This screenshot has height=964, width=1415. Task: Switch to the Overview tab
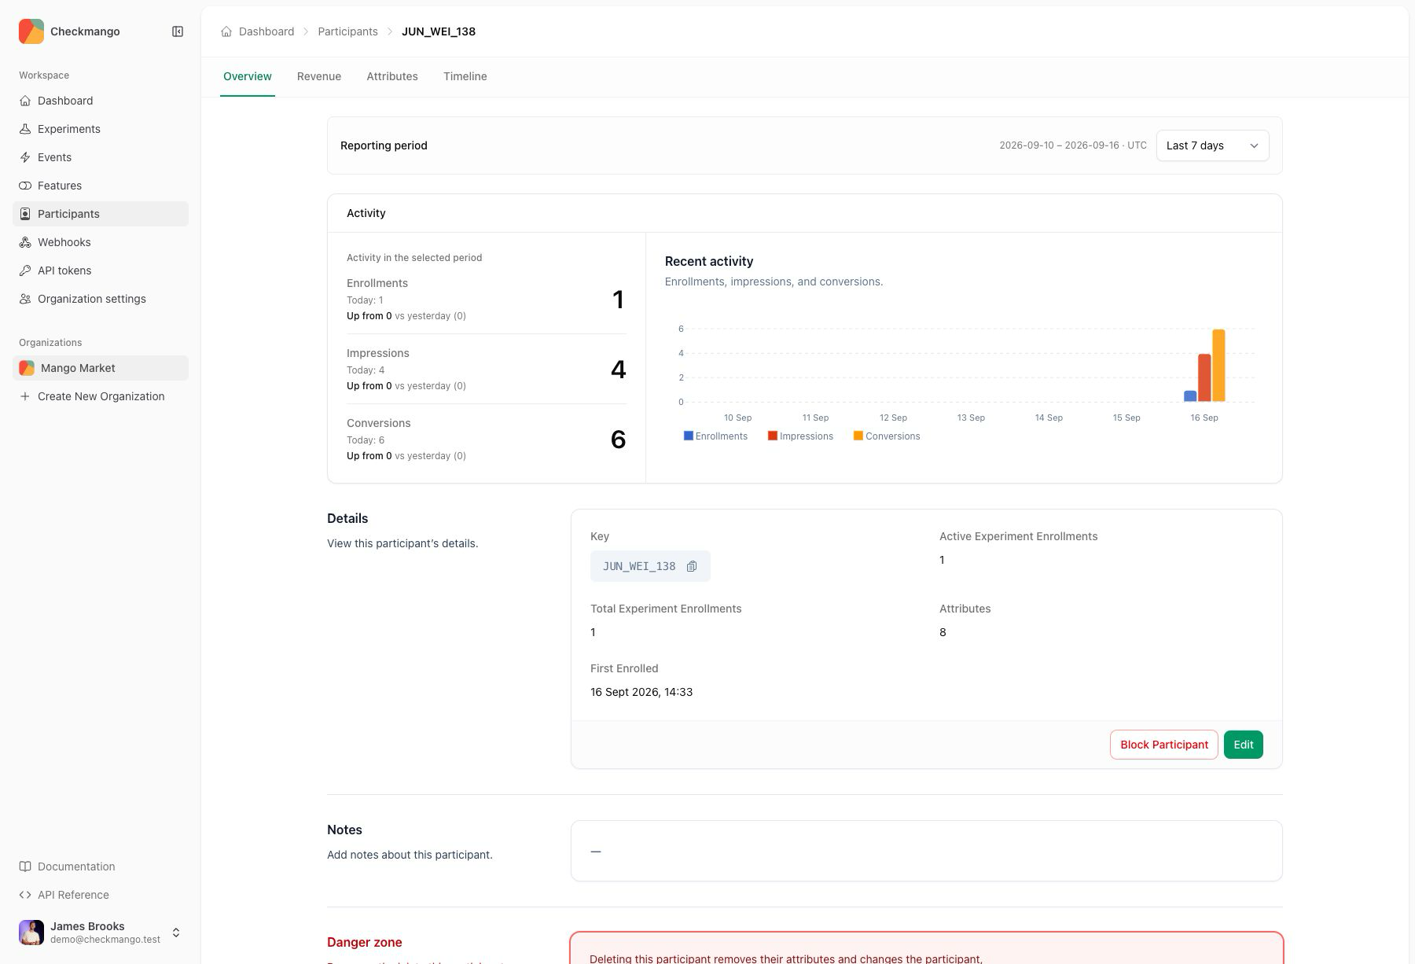tap(248, 76)
